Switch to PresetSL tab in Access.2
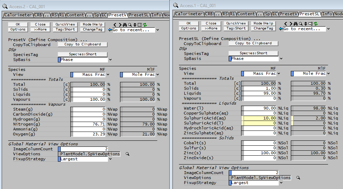The height and width of the screenshot is (189, 343). pos(139,15)
